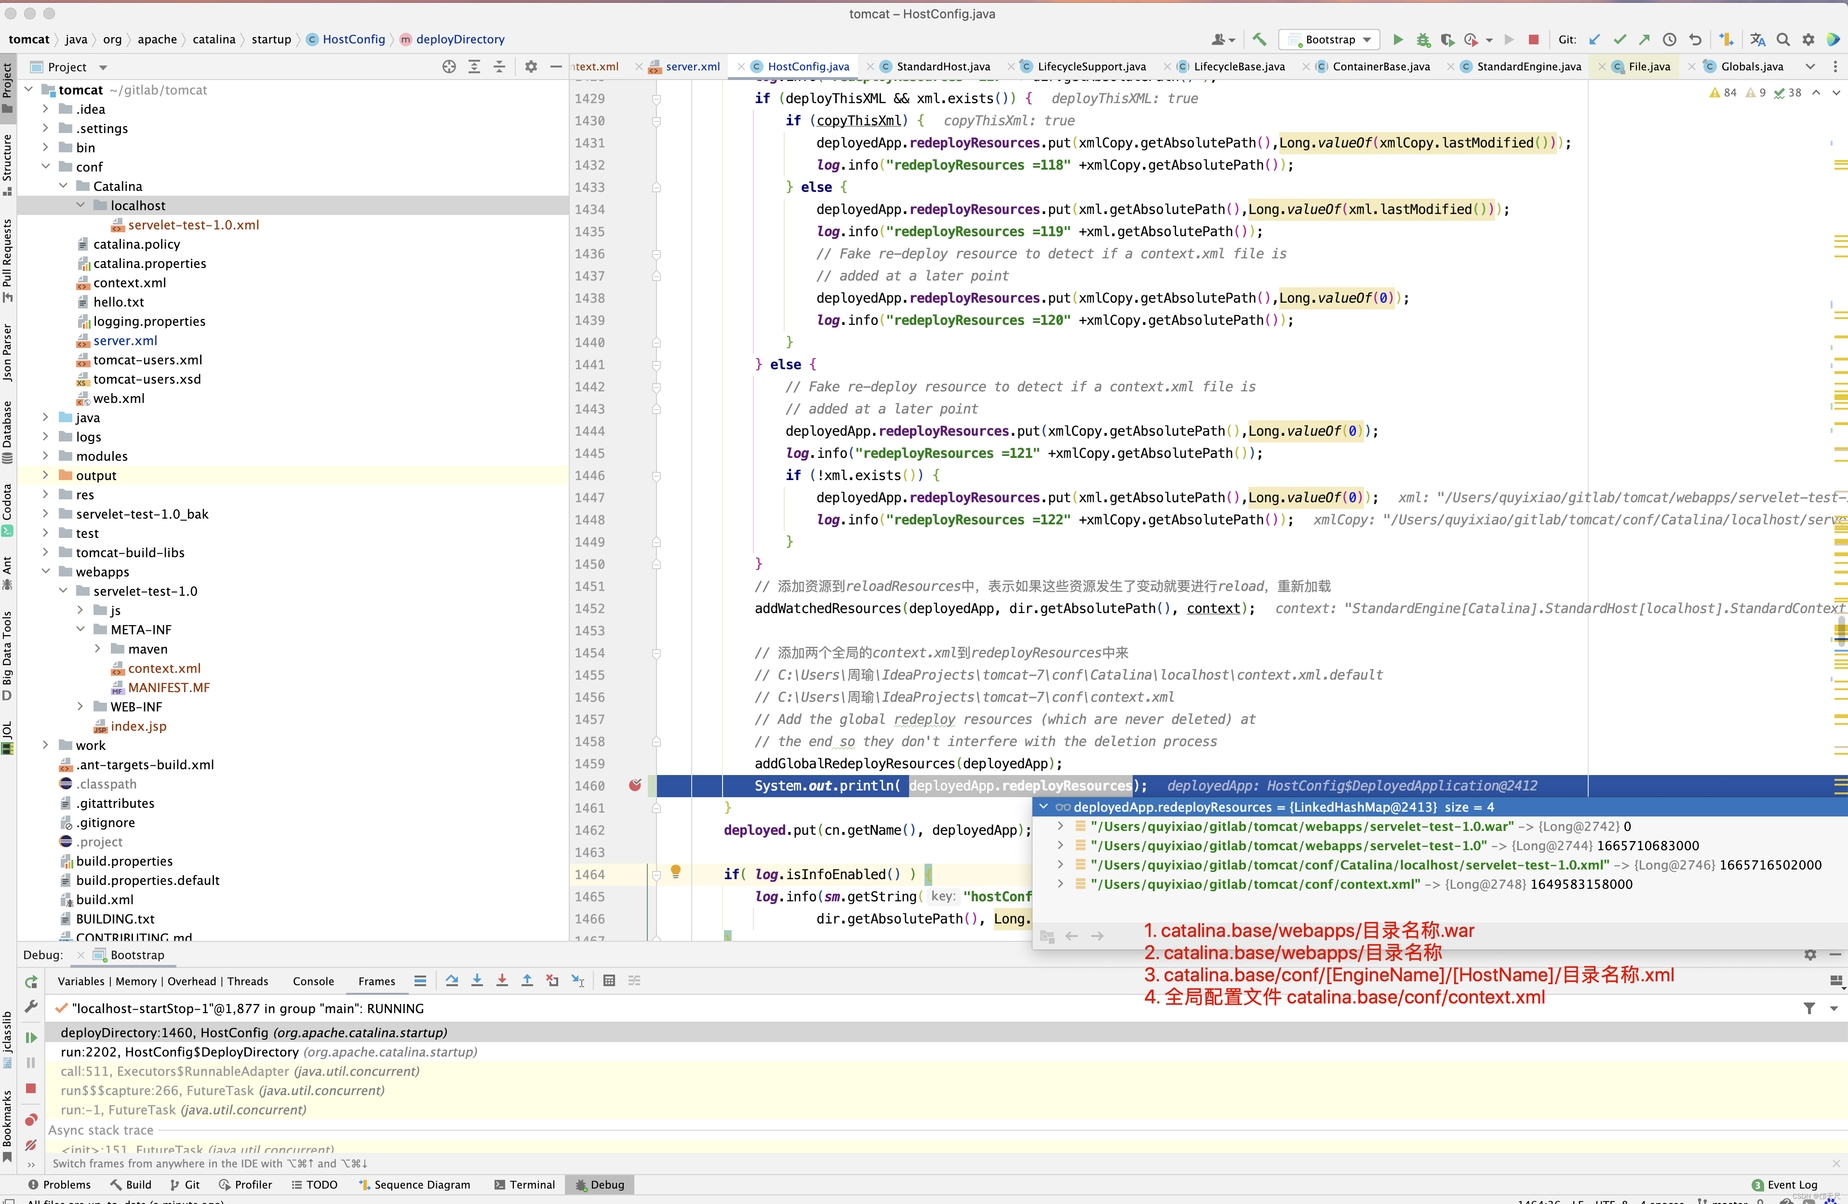
Task: Run the Bootstrap configuration with the green play icon
Action: point(1398,39)
